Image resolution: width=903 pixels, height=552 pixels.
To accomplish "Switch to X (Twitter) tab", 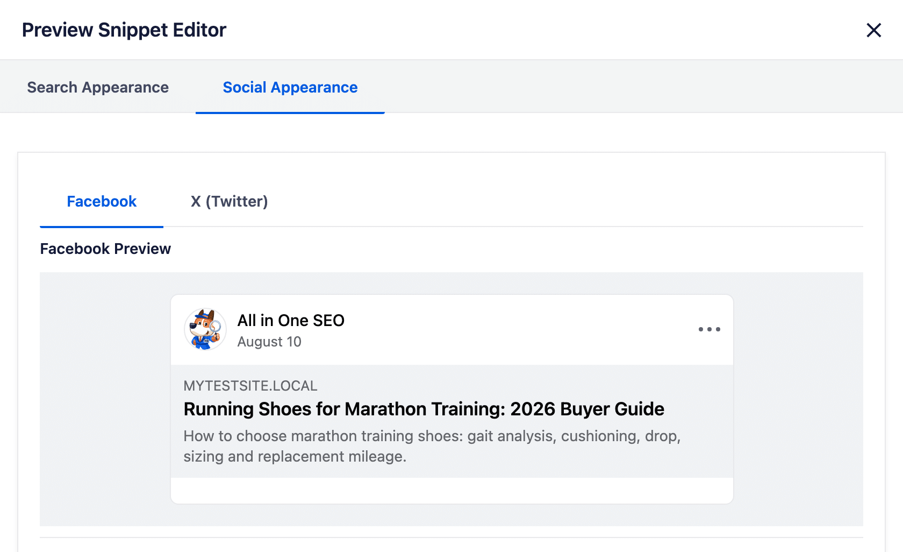I will (x=229, y=201).
